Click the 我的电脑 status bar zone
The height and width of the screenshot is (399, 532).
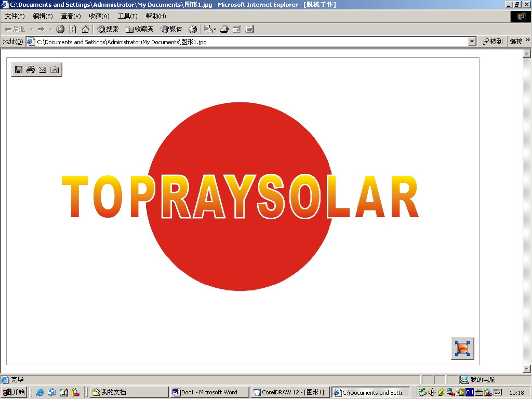[478, 379]
